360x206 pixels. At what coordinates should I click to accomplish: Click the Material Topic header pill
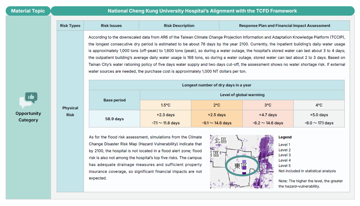coord(28,10)
